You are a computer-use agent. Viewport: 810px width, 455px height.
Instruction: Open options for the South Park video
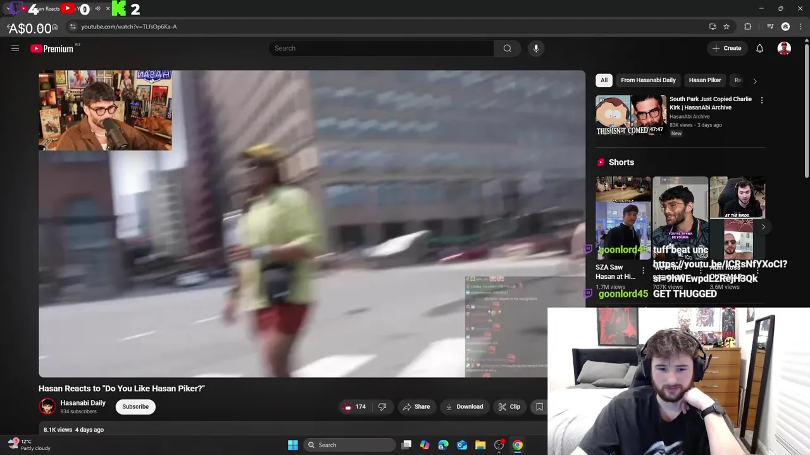[762, 100]
